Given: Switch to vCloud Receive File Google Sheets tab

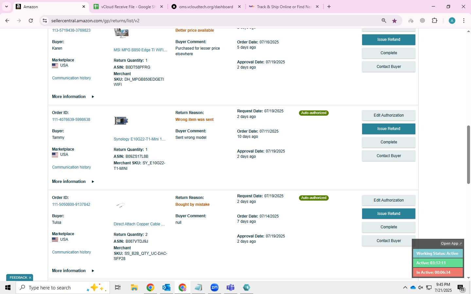Looking at the screenshot, I should 128,7.
